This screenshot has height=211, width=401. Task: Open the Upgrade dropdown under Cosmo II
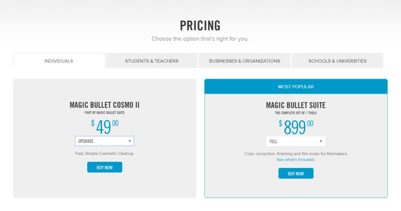click(x=104, y=141)
